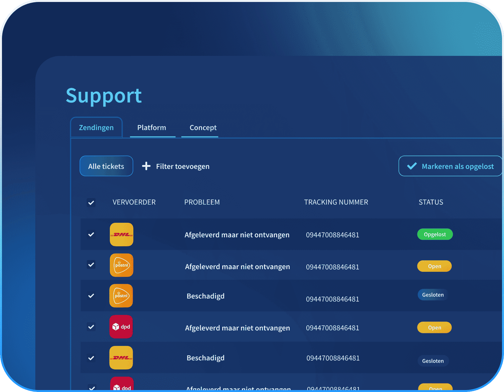Select the PostNL logo in the Open row
Viewport: 504px width, 392px height.
click(x=122, y=265)
